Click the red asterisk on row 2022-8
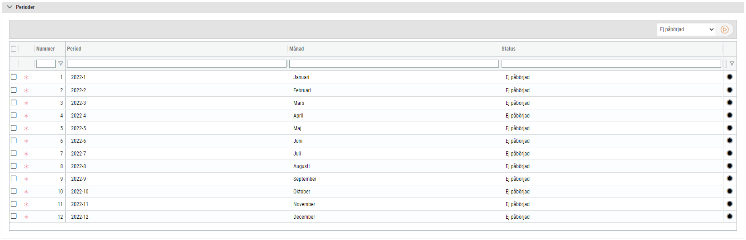Viewport: 746px width, 240px height. coord(26,166)
